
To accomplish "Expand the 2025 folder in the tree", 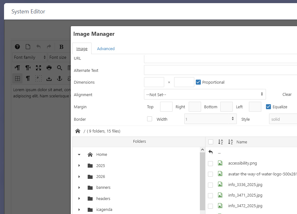I will (x=79, y=165).
